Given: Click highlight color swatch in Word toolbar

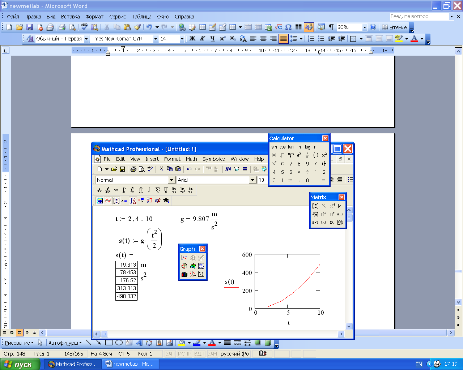Looking at the screenshot, I should click(399, 39).
